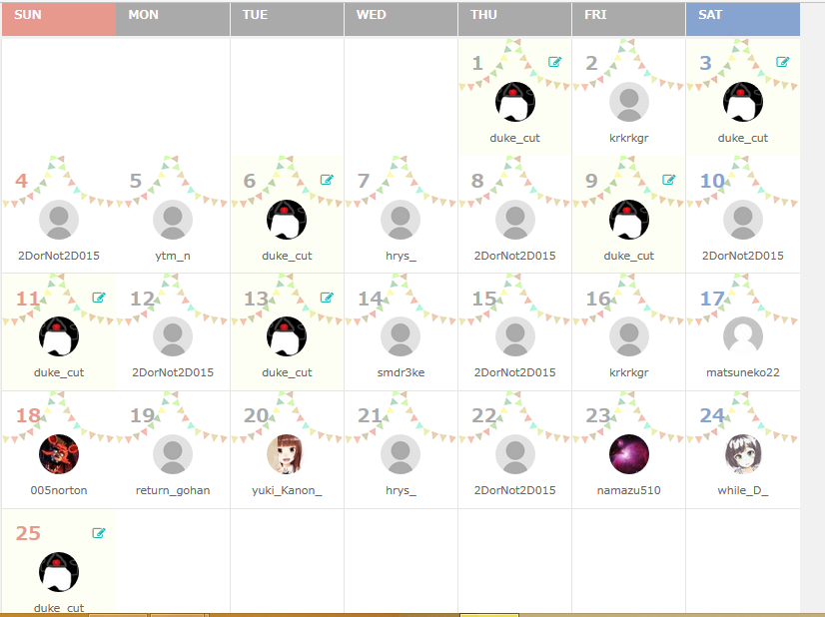Open username yuki_Kanon_ under day 20
The width and height of the screenshot is (825, 617).
pyautogui.click(x=287, y=490)
